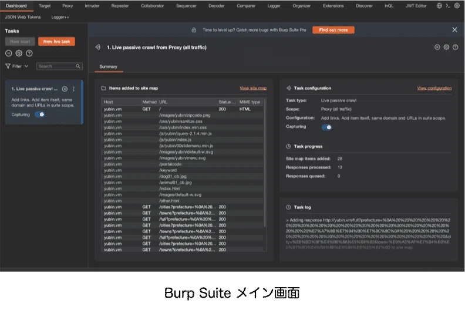Select the /js/yubin/index.js row
The image size is (465, 330).
[182, 140]
